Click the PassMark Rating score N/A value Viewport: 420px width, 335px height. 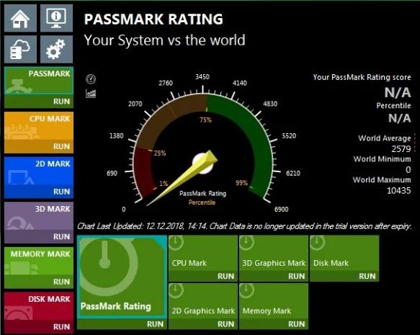pos(398,93)
